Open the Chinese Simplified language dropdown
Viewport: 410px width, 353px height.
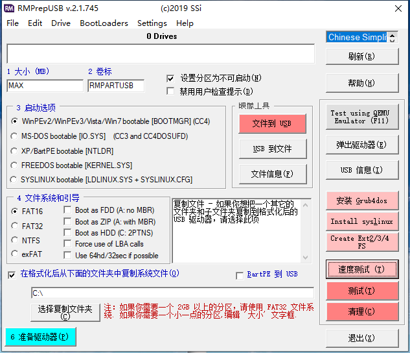(x=362, y=37)
